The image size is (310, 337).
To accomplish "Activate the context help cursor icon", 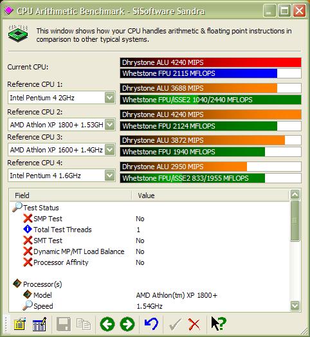I will click(219, 323).
